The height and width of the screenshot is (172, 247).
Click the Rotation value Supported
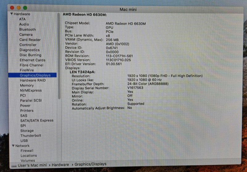point(136,104)
